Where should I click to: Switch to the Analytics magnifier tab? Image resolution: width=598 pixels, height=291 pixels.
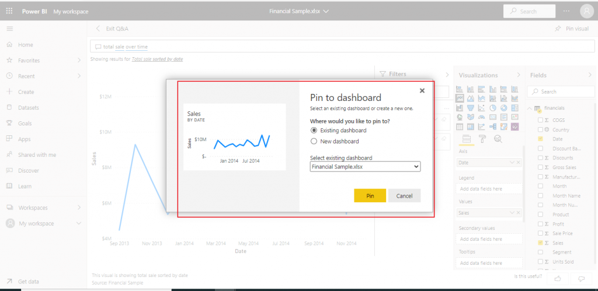pos(498,139)
